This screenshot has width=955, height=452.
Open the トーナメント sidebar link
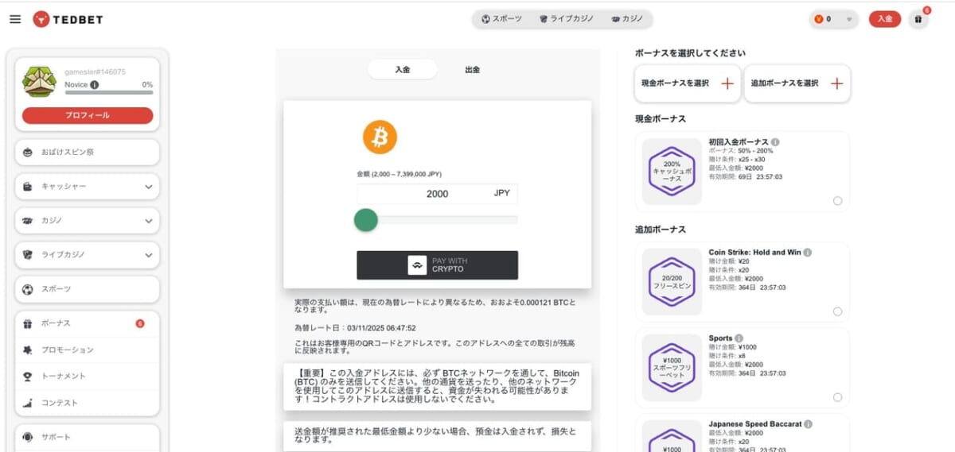point(88,377)
